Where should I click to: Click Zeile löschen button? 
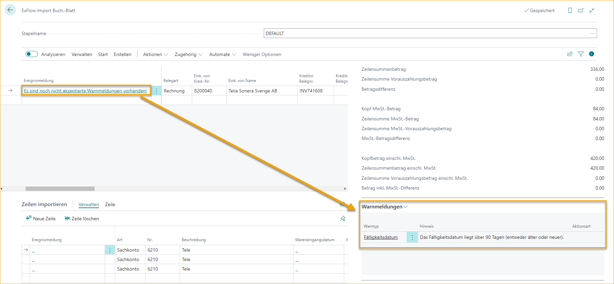(x=82, y=219)
